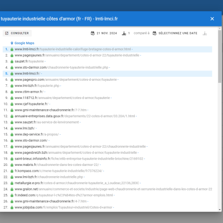Select result 10 www.cjef-tuyauterie.fr/
This screenshot has width=223, height=223.
[x=31, y=104]
